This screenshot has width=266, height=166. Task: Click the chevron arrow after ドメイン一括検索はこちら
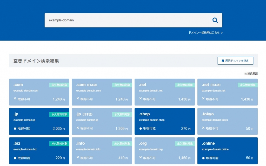[x=222, y=33]
